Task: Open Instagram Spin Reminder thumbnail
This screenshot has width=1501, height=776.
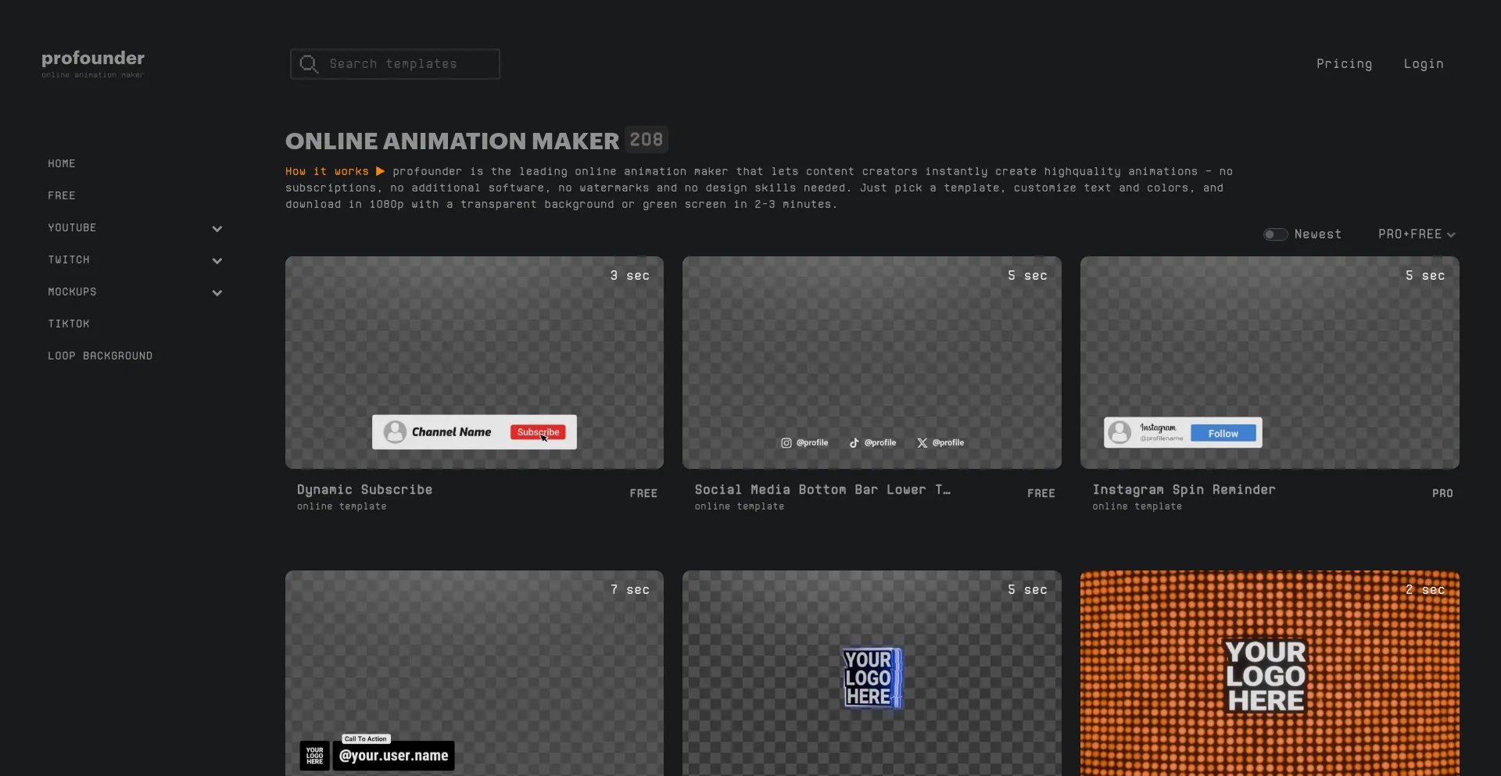Action: [x=1270, y=363]
